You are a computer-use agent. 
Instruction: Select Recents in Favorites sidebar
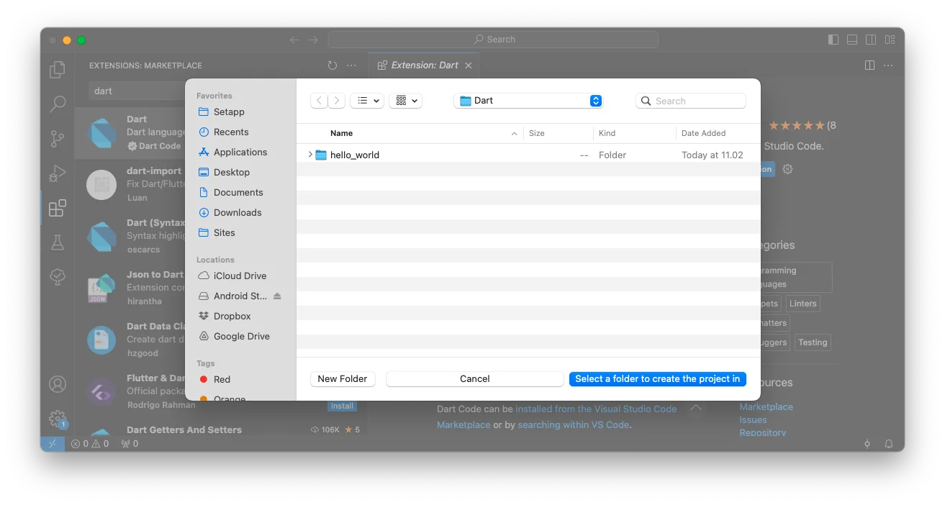click(231, 132)
